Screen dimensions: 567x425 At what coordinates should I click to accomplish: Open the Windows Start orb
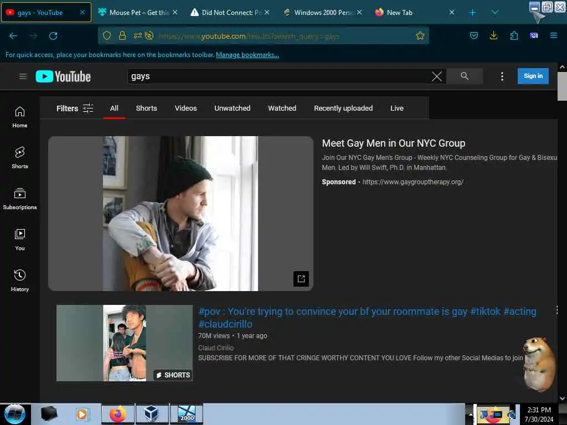[15, 414]
